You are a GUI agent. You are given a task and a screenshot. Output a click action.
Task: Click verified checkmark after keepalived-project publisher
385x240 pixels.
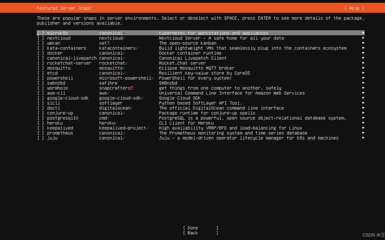click(x=146, y=128)
